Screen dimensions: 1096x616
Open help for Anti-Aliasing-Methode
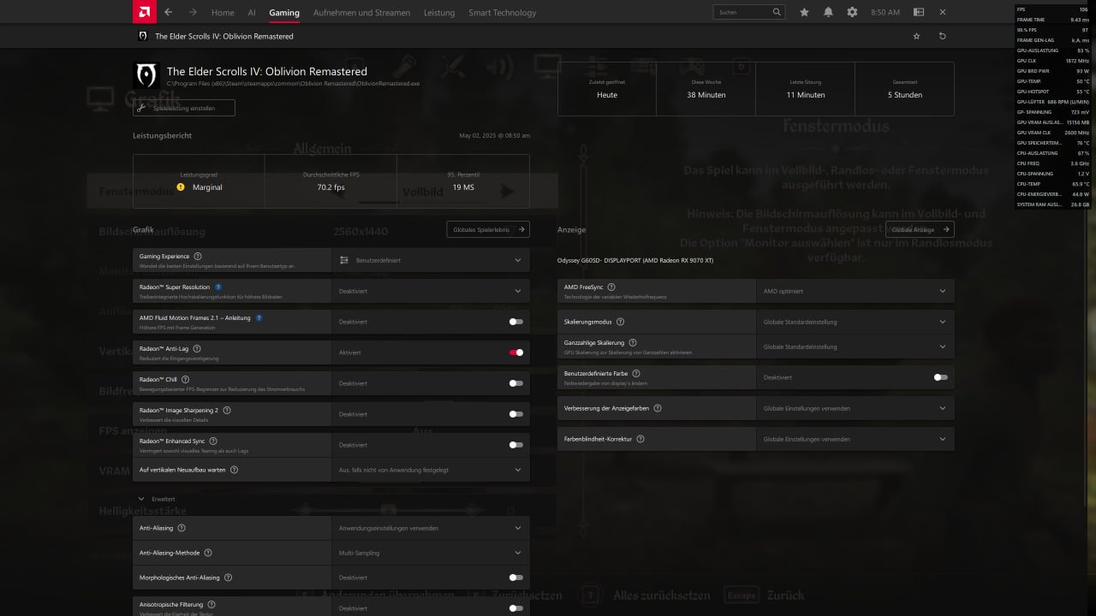click(207, 553)
